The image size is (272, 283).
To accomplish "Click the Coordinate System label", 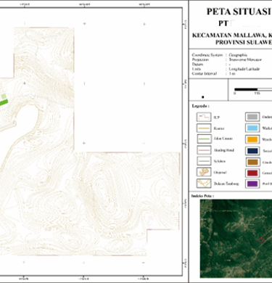I will [207, 55].
